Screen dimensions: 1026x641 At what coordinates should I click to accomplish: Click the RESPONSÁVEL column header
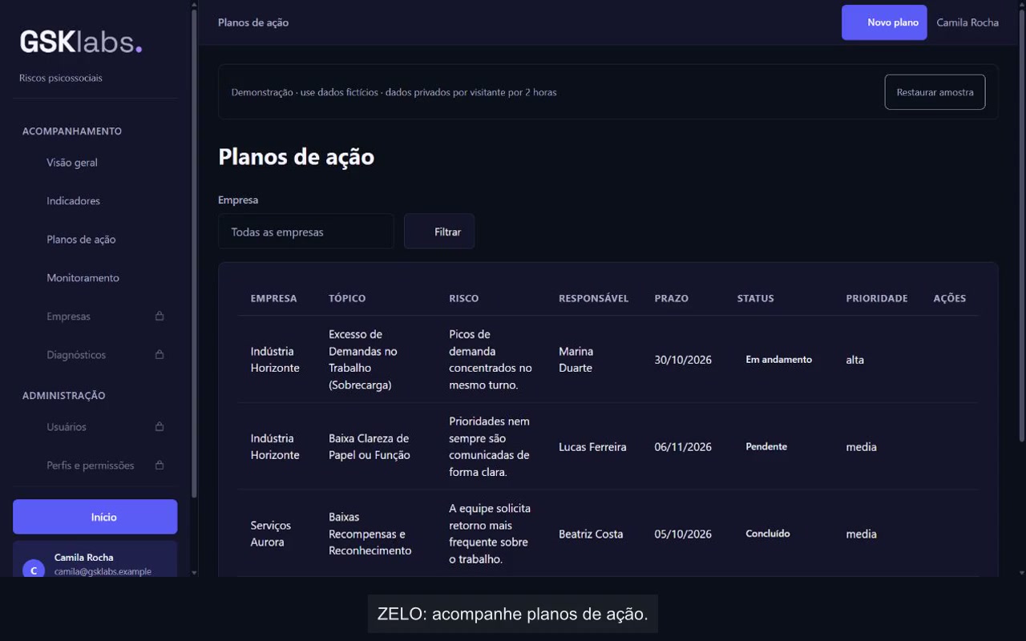click(x=594, y=298)
